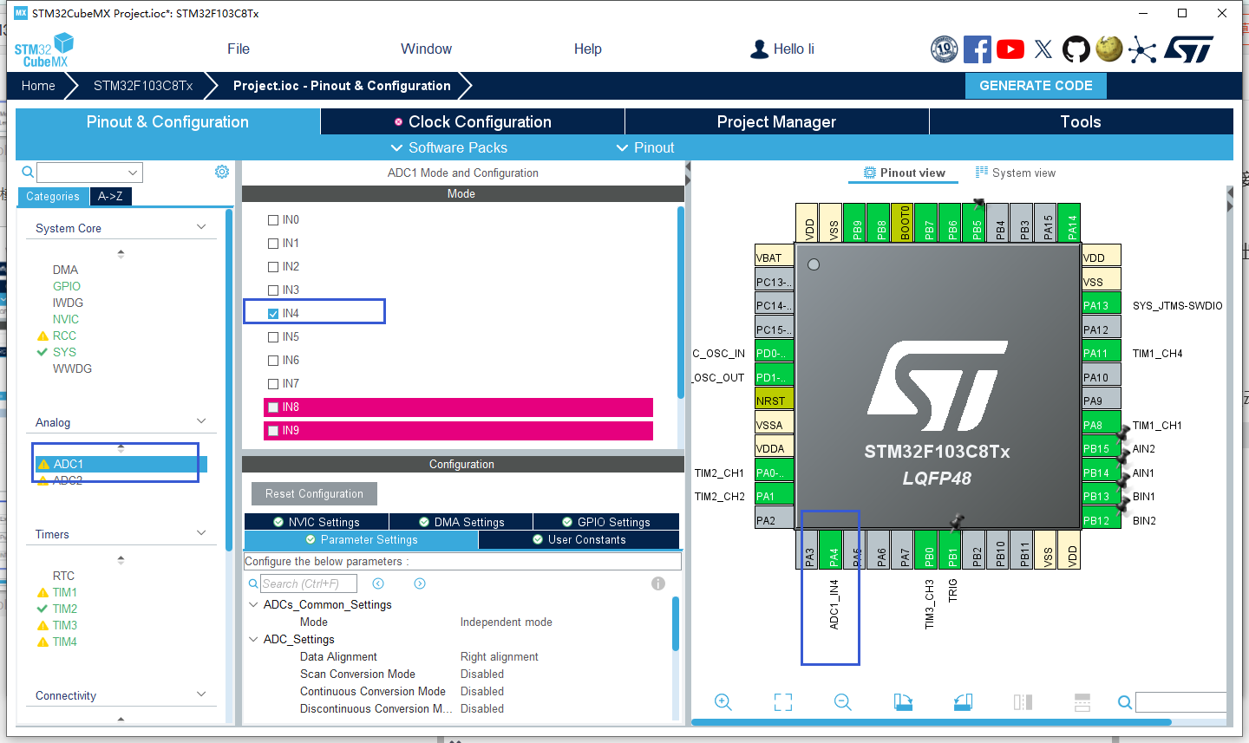Open the wiki globe icon

[1109, 49]
